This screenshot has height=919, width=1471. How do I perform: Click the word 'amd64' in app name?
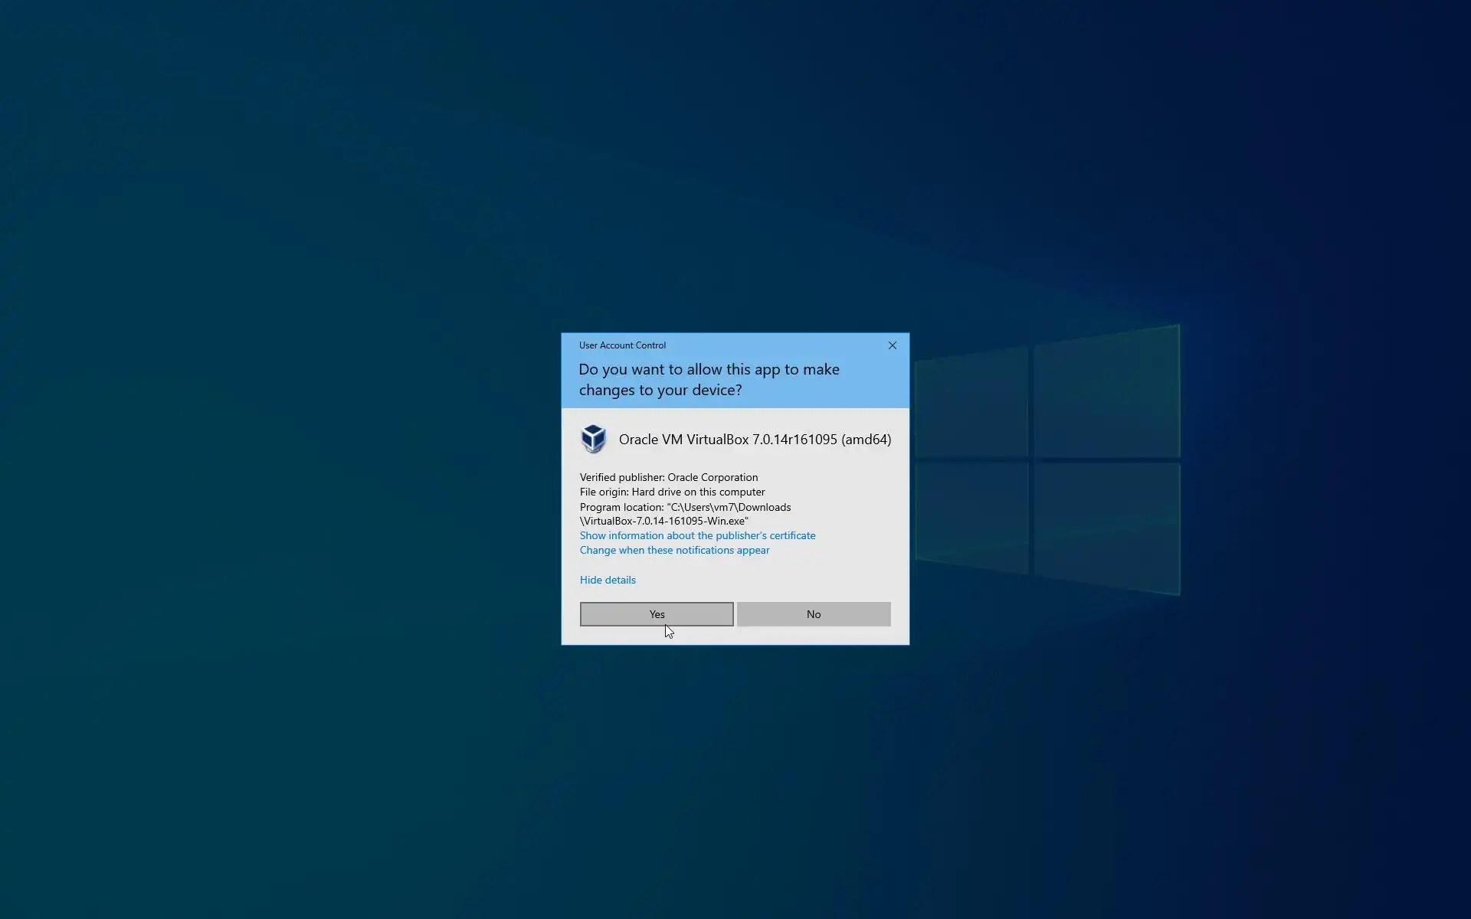866,440
